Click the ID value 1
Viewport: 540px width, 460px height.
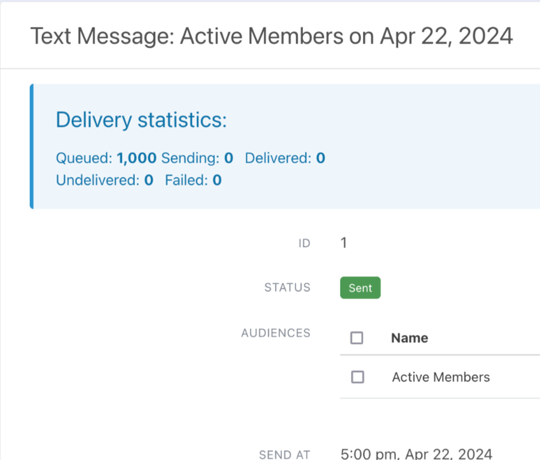point(344,243)
